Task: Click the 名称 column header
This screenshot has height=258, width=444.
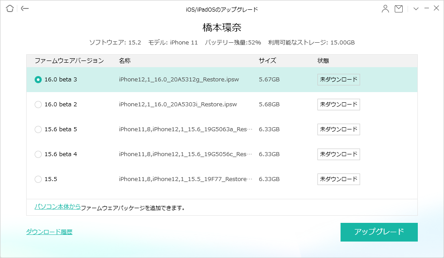Action: [125, 61]
